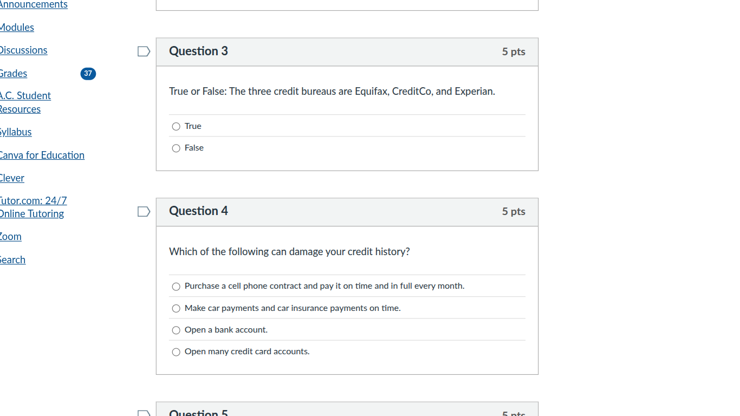This screenshot has width=740, height=416.
Task: Launch Canva for Education
Action: pyautogui.click(x=42, y=155)
